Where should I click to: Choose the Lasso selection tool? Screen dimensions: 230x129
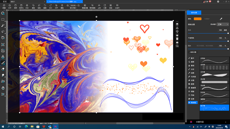3,32
